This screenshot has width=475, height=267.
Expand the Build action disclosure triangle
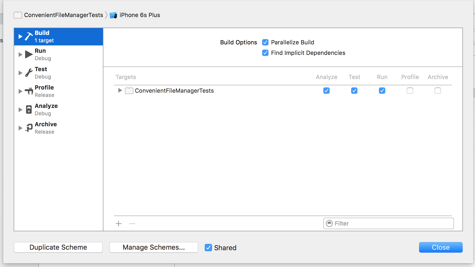click(20, 36)
